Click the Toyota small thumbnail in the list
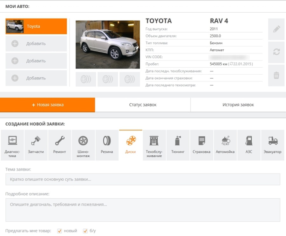Viewport: 286px width, 236px height. (x=15, y=26)
